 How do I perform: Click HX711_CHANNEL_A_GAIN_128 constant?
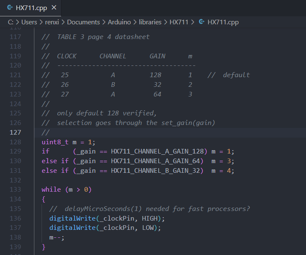pos(157,151)
